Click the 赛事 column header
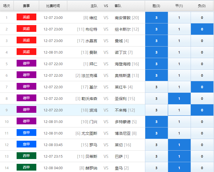The image size is (214, 172). click(26, 6)
